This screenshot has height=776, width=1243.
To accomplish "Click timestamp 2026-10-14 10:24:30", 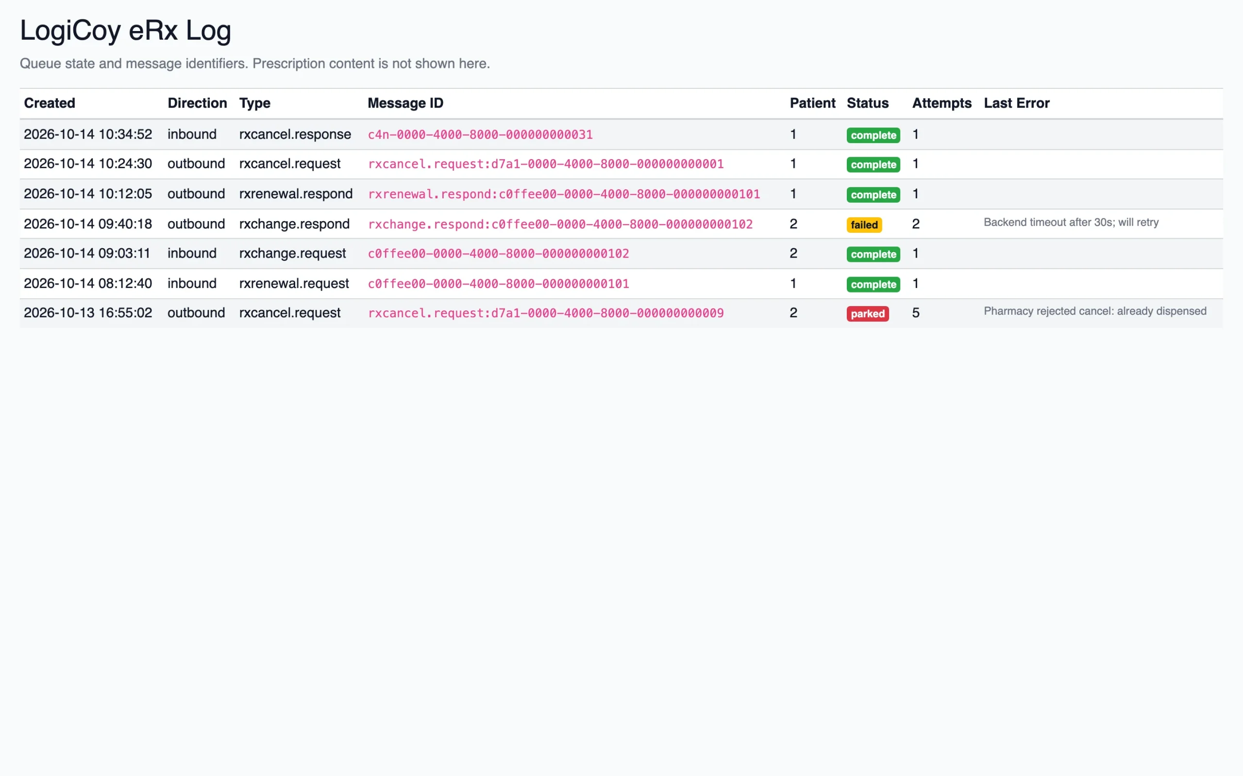I will coord(88,164).
